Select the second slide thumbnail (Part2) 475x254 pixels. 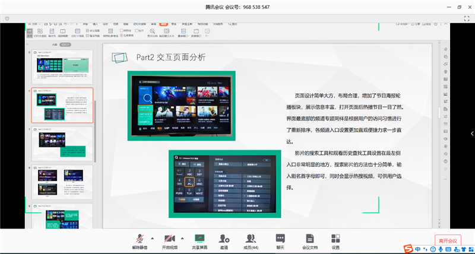(x=62, y=106)
